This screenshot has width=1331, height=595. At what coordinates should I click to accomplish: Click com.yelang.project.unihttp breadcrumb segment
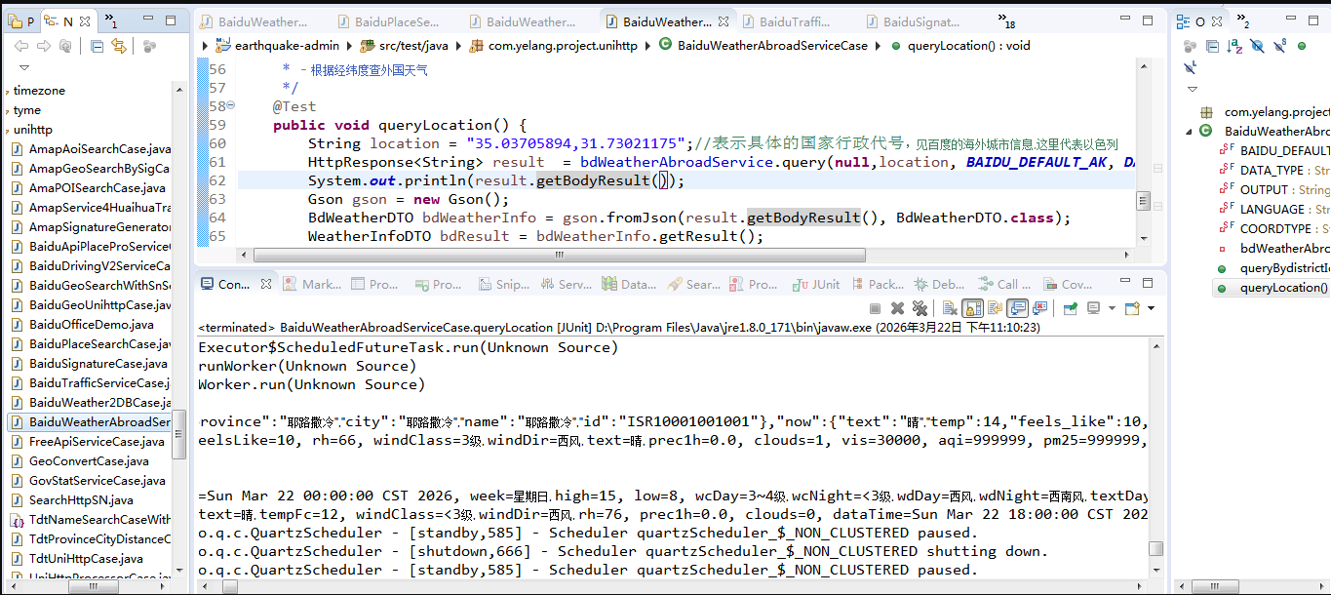point(556,45)
